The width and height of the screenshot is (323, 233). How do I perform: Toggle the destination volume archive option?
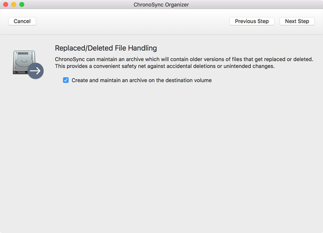pyautogui.click(x=66, y=80)
